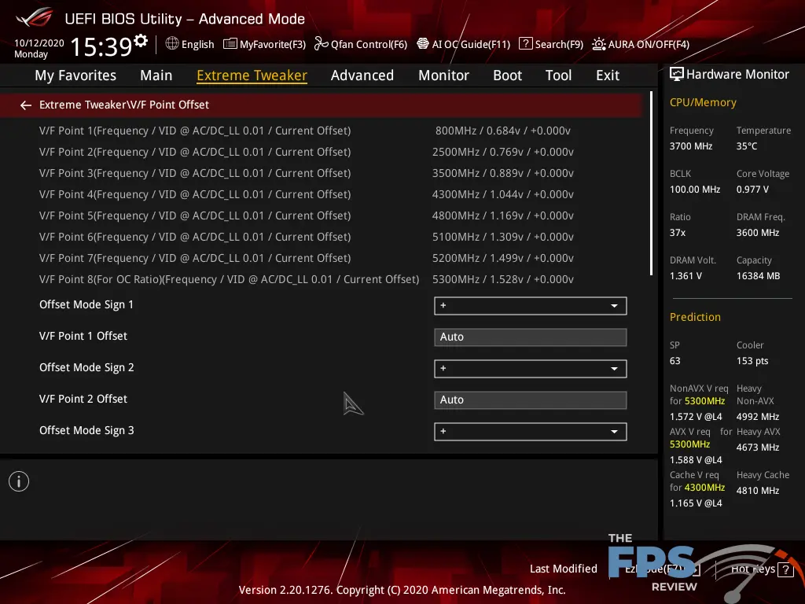Click the English language globe icon
This screenshot has height=604, width=805.
click(x=172, y=44)
